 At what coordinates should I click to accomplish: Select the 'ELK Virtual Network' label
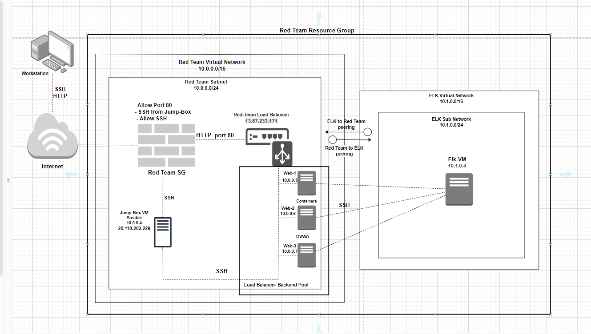(451, 95)
